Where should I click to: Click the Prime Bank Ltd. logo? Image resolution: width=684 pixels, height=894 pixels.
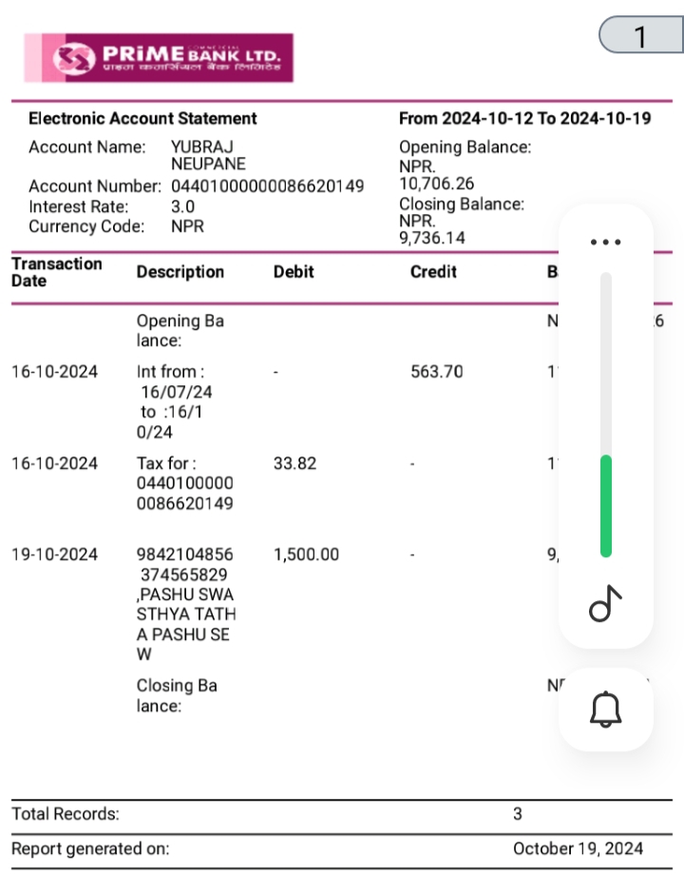click(x=159, y=58)
